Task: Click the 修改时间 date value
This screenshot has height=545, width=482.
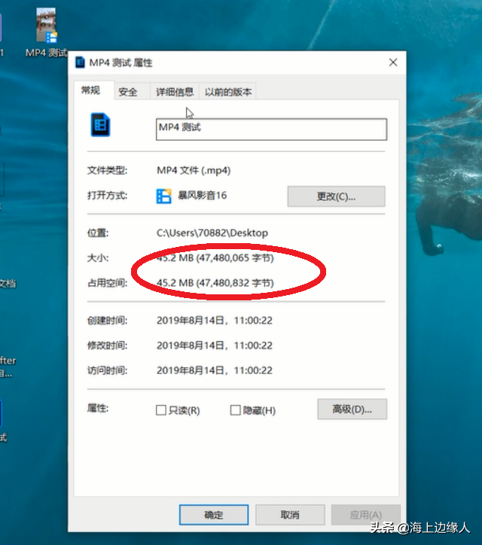Action: (214, 346)
